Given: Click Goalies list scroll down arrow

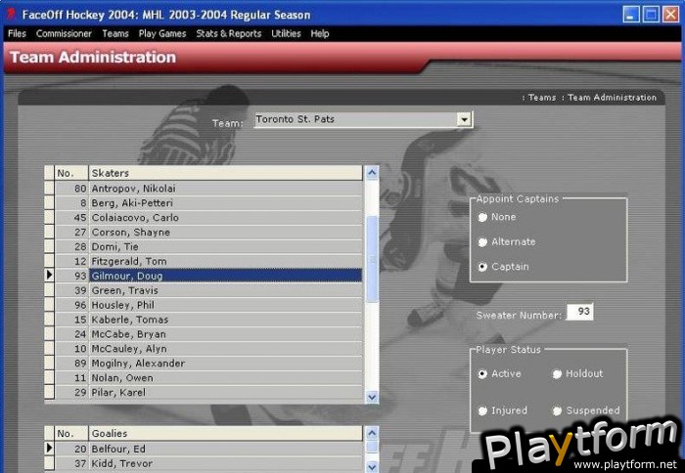Looking at the screenshot, I should [372, 467].
